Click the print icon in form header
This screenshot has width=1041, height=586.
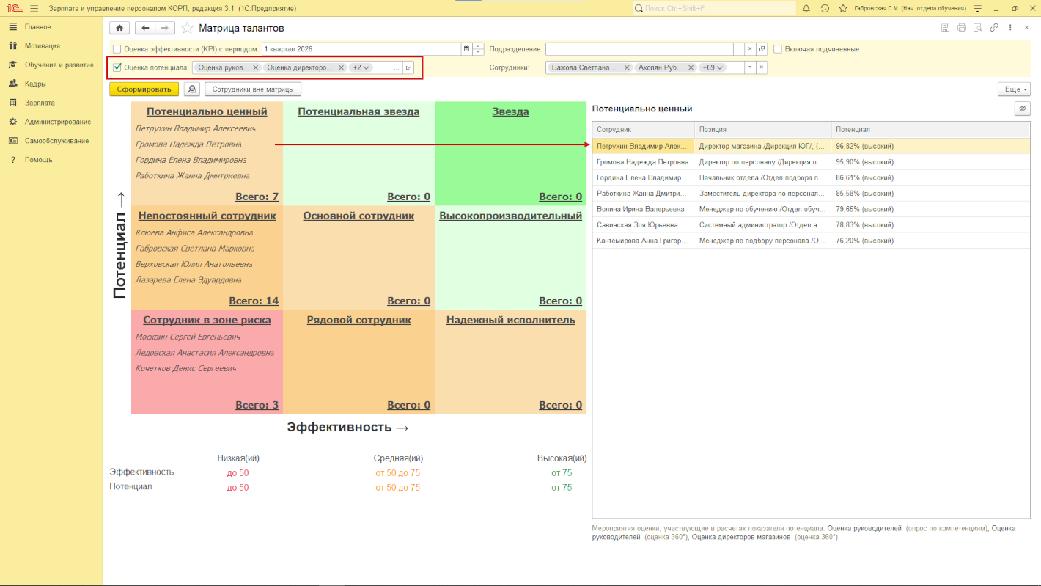(x=961, y=28)
